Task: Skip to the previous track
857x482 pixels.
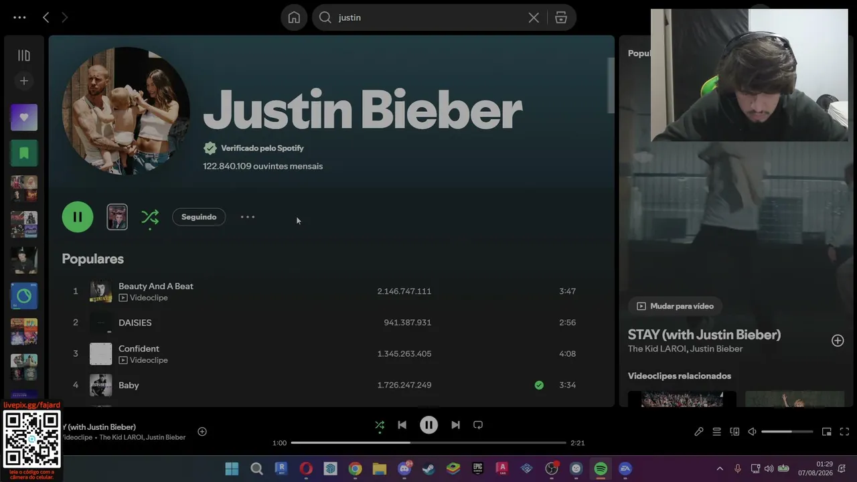Action: pyautogui.click(x=402, y=425)
